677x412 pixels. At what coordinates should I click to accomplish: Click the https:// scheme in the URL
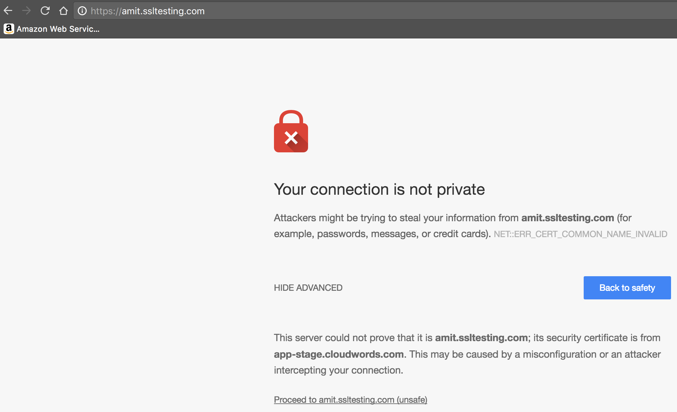(x=106, y=11)
